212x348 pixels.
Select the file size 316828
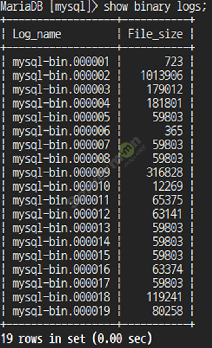pyautogui.click(x=165, y=172)
